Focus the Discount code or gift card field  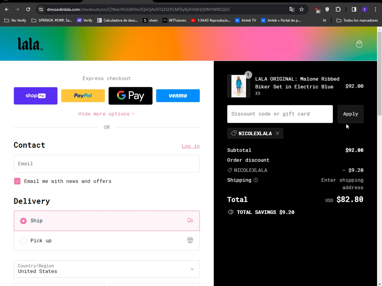280,114
